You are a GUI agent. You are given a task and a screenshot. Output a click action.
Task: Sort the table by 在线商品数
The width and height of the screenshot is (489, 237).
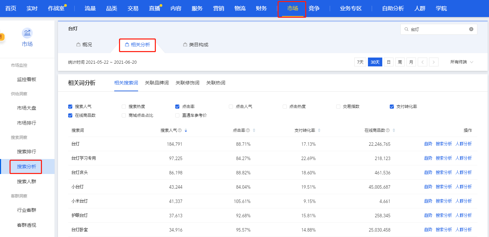394,130
